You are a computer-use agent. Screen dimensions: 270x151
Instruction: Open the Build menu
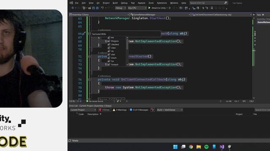(x=115, y=3)
